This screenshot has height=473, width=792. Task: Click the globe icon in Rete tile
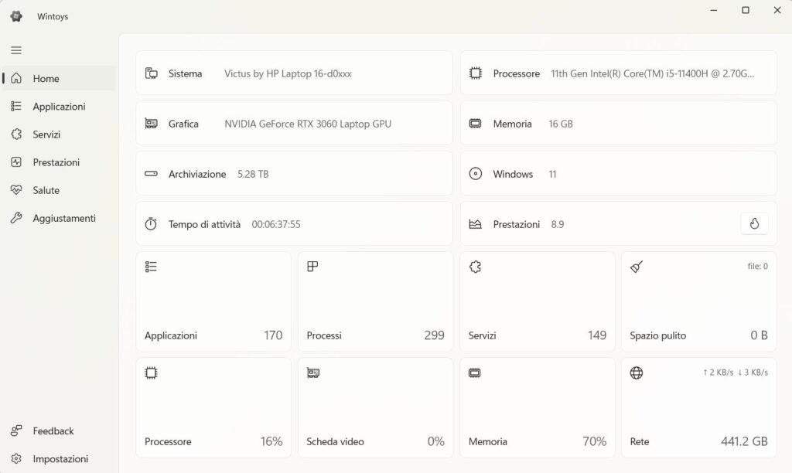tap(637, 373)
